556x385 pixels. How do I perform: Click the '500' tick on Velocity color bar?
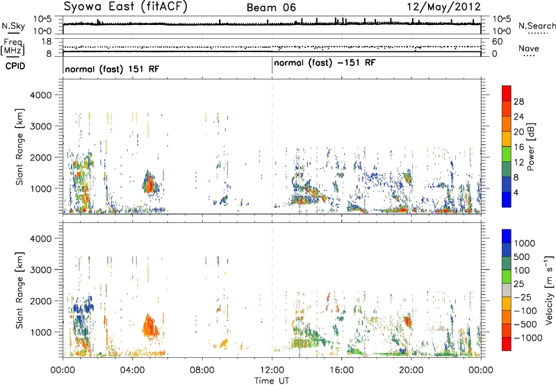(522, 256)
